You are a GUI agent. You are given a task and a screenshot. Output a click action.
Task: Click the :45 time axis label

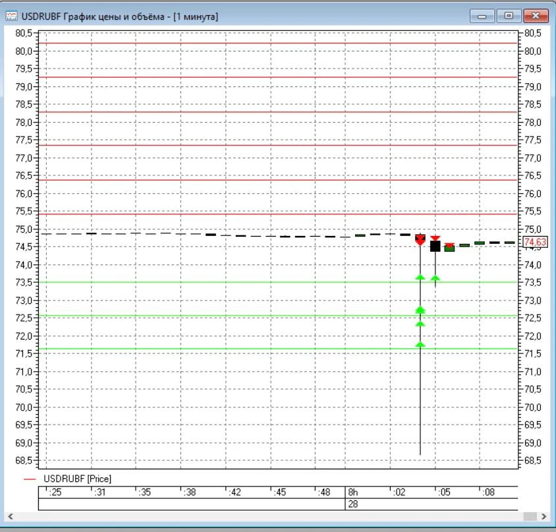279,492
